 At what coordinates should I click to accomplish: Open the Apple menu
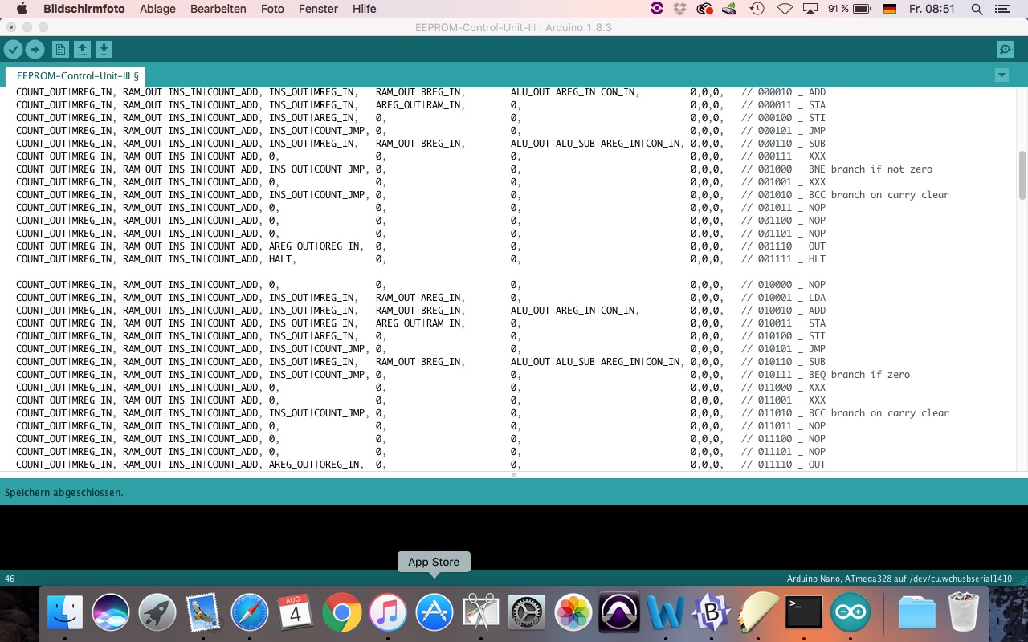22,9
